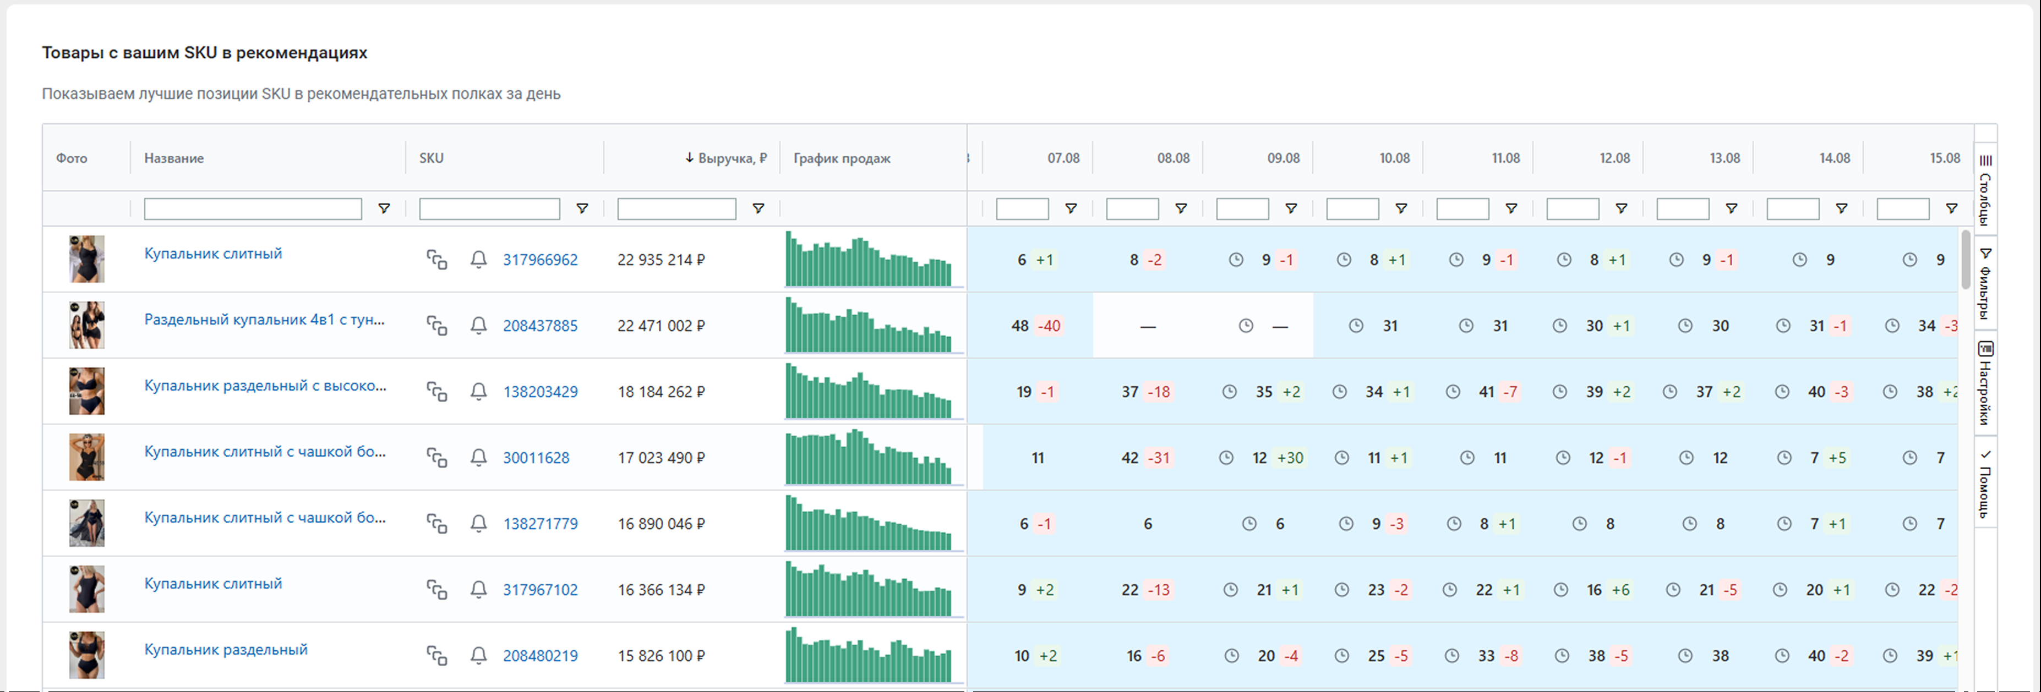Image resolution: width=2041 pixels, height=692 pixels.
Task: Open the SKU link 138271779
Action: [x=541, y=524]
